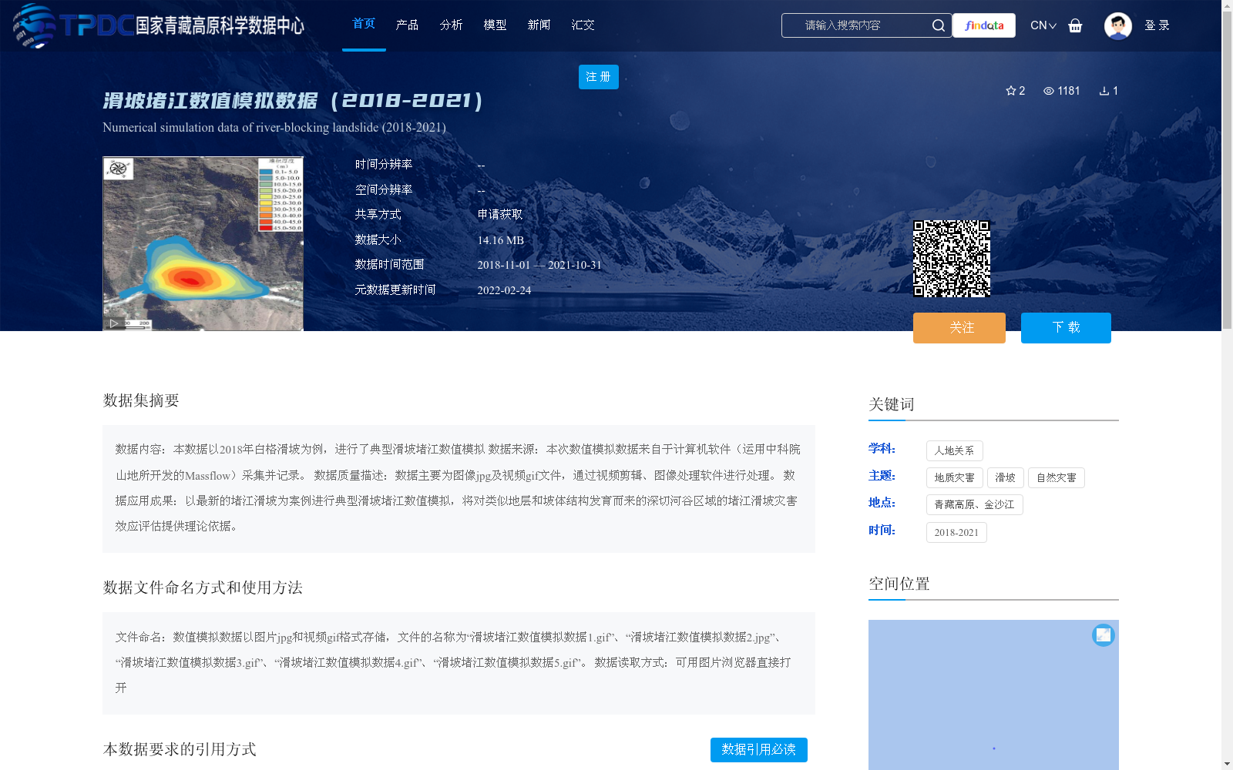Click the scrollbar up arrow

(x=1227, y=5)
